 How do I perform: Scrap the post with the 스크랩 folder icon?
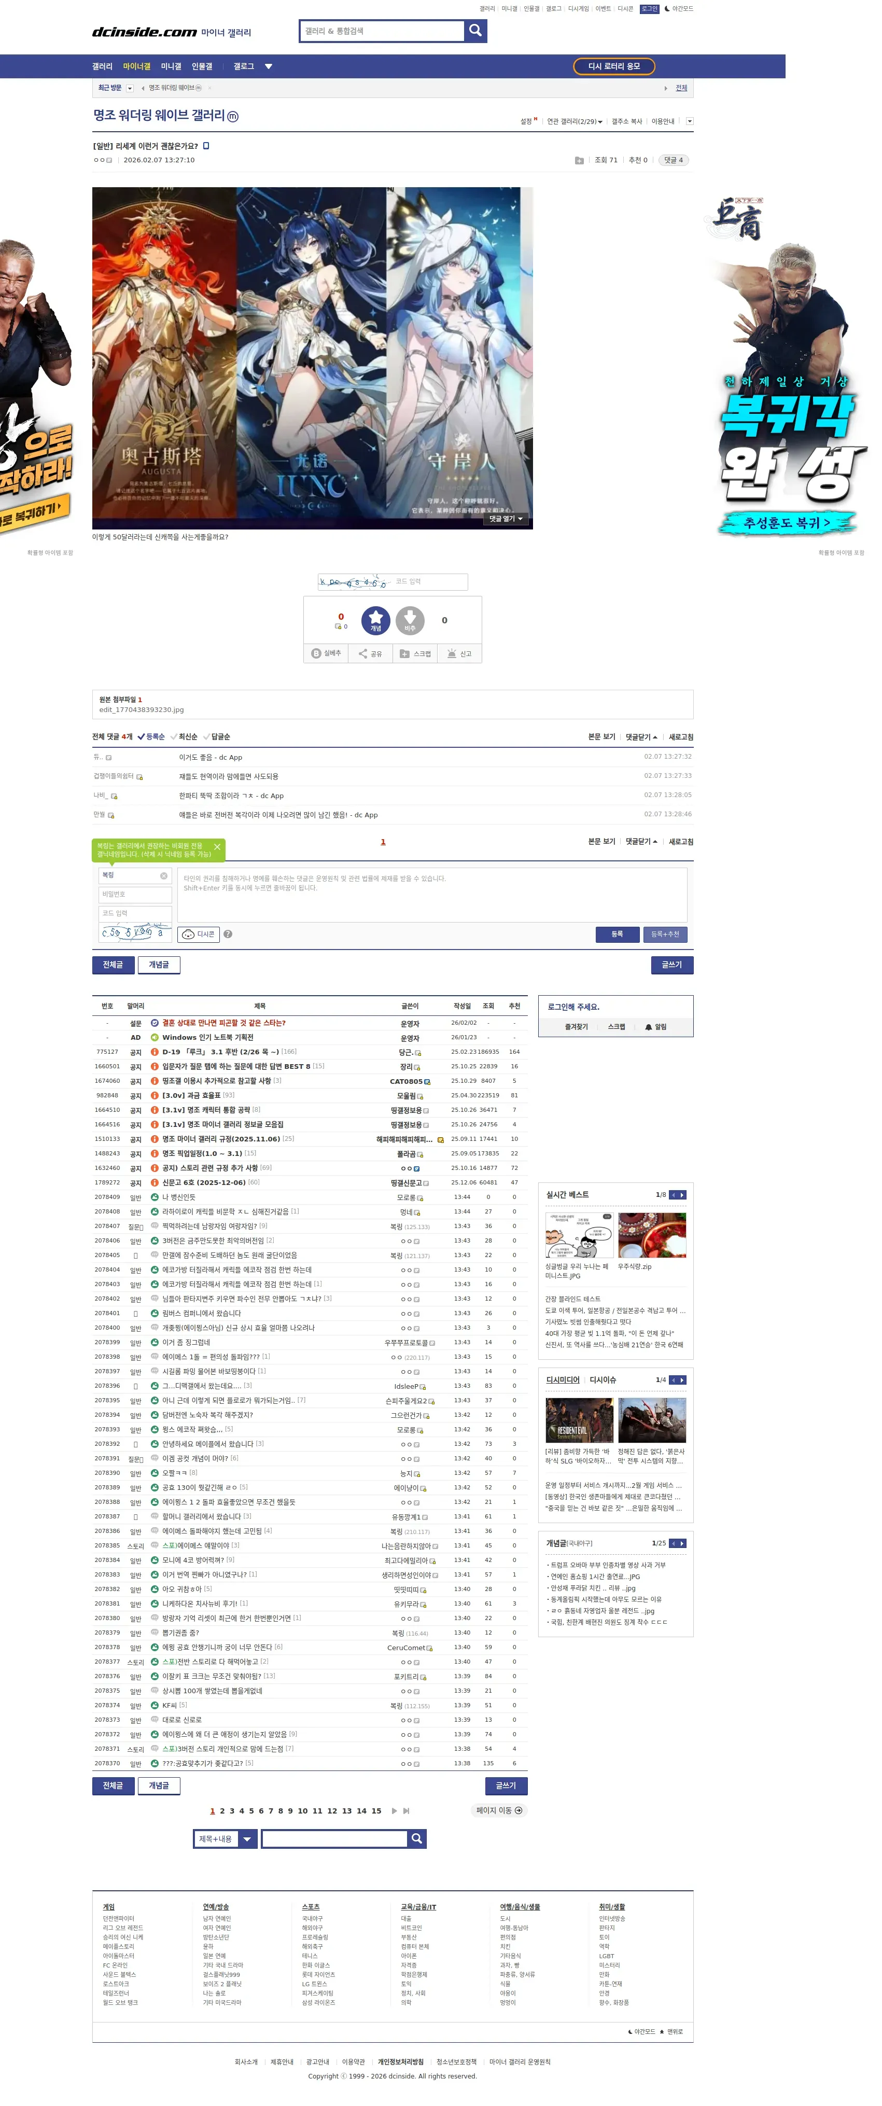(x=415, y=654)
